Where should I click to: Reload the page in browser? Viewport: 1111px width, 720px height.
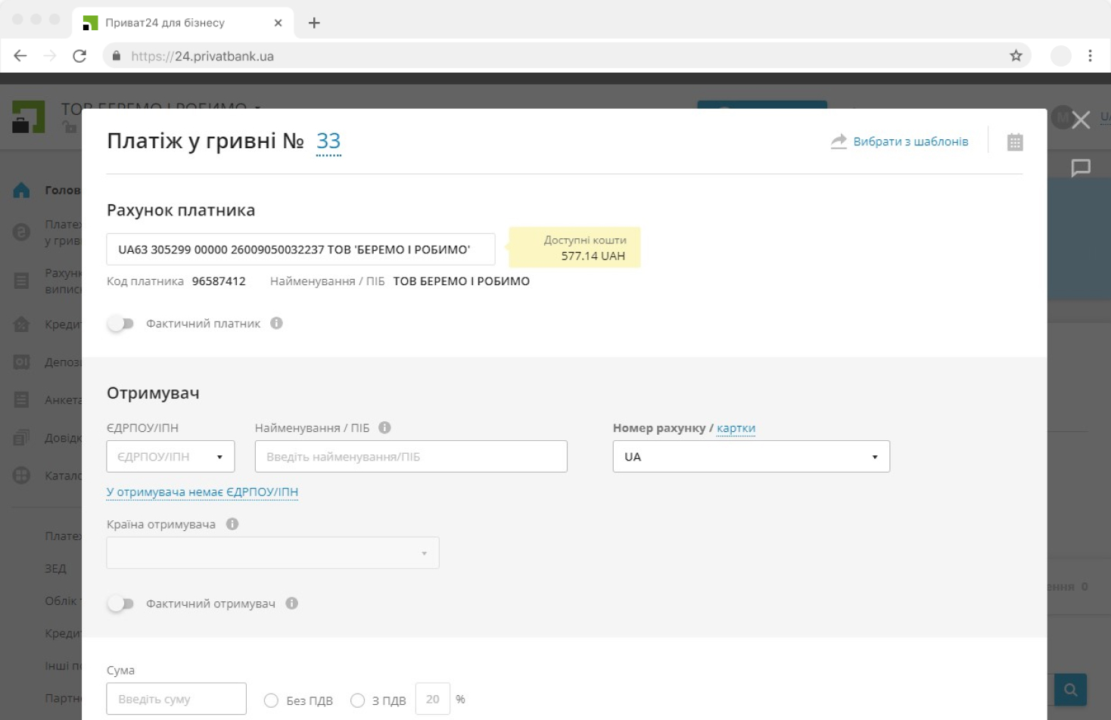coord(79,56)
